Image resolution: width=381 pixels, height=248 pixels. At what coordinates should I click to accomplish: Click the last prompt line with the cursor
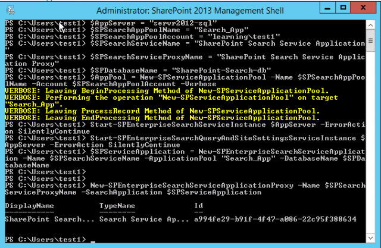(x=50, y=240)
